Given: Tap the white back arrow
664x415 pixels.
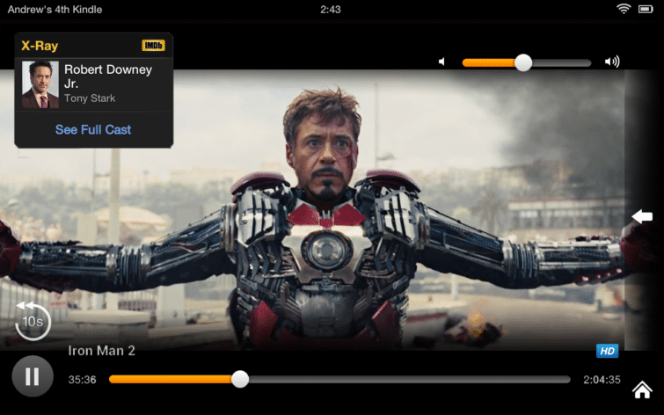Looking at the screenshot, I should pyautogui.click(x=642, y=216).
